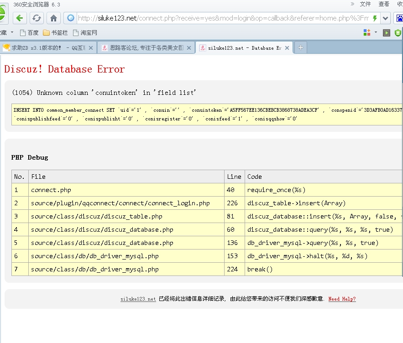Open the siluke123.net link in footer

[138, 299]
